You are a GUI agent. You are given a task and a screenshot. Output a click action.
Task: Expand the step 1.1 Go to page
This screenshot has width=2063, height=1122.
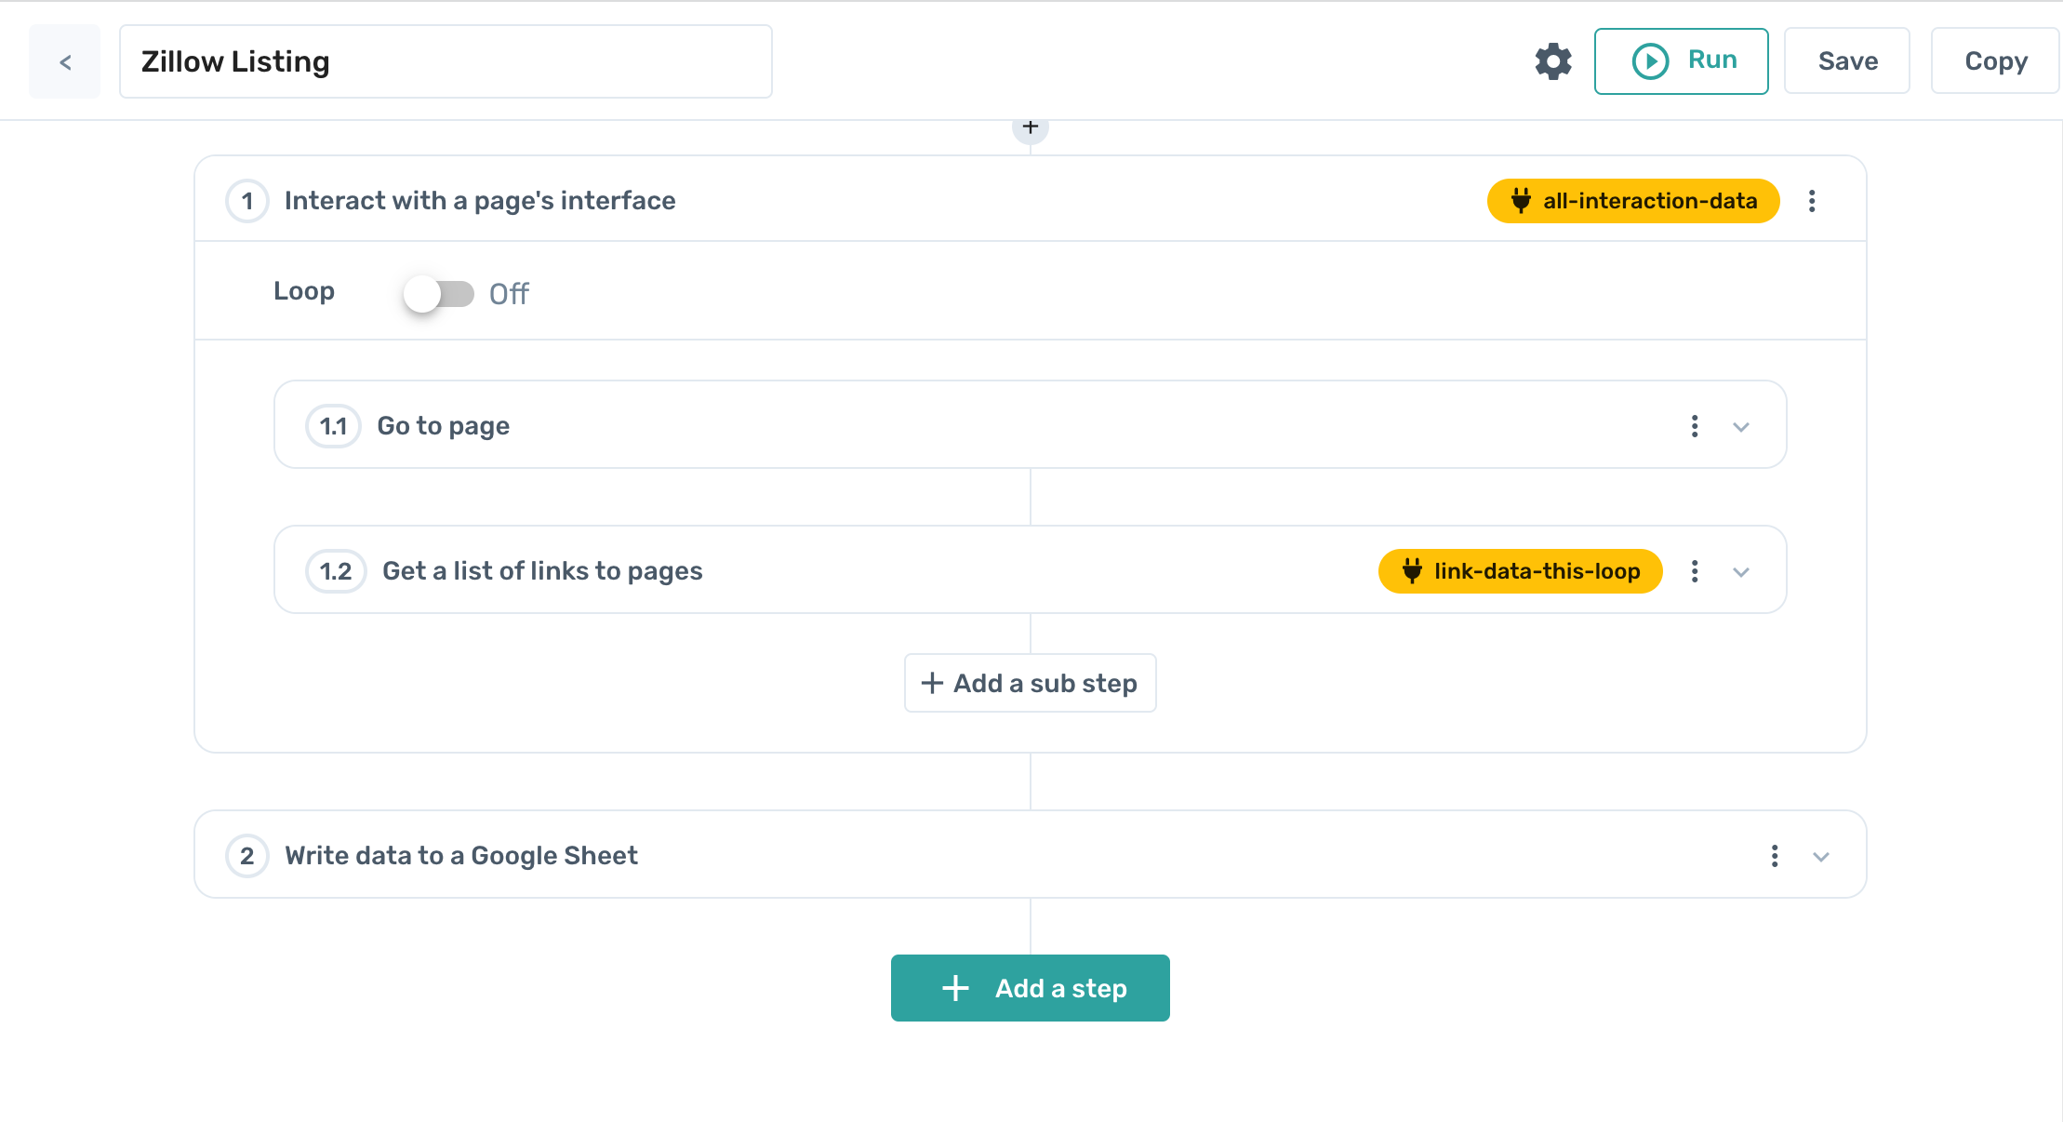tap(1743, 425)
